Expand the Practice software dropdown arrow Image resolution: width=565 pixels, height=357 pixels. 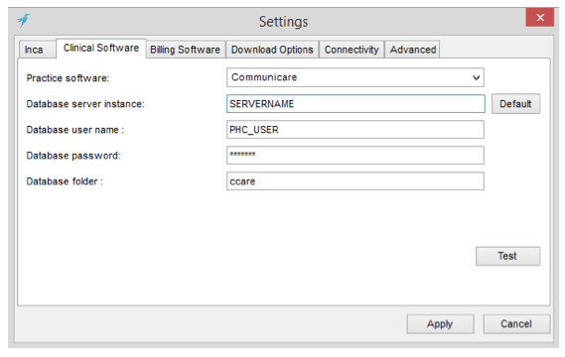click(476, 77)
